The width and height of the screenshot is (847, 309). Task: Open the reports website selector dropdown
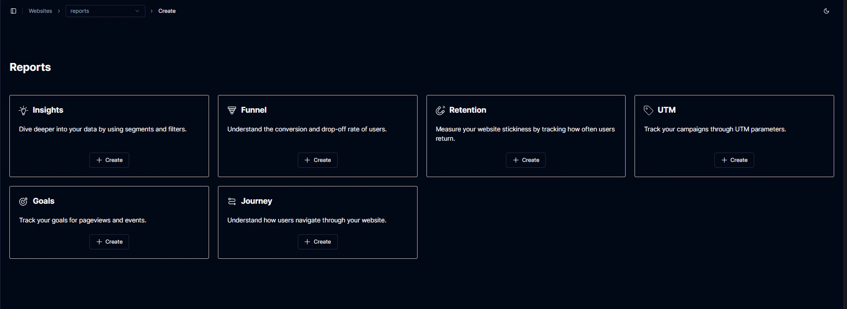point(105,11)
